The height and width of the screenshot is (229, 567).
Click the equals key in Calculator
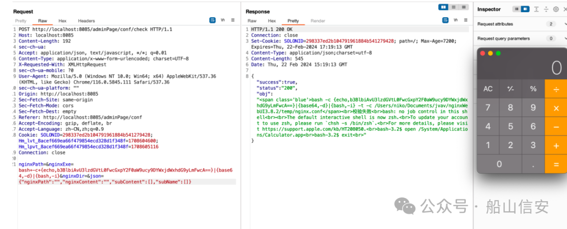556,164
